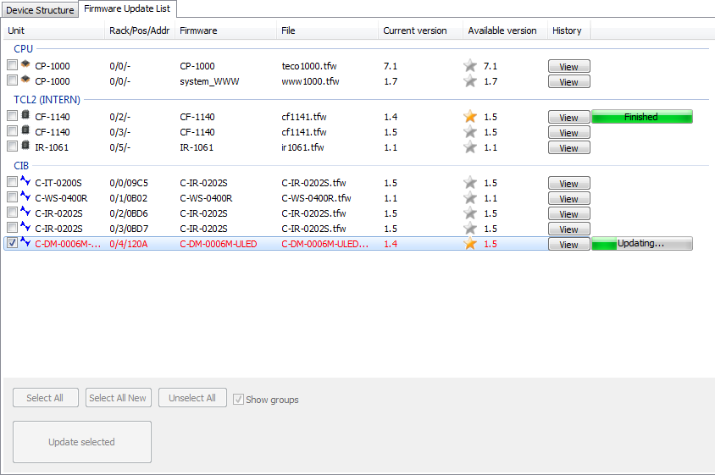Click the CPU chip icon beside system_WWW row
Viewport: 715px width, 475px height.
[x=25, y=80]
